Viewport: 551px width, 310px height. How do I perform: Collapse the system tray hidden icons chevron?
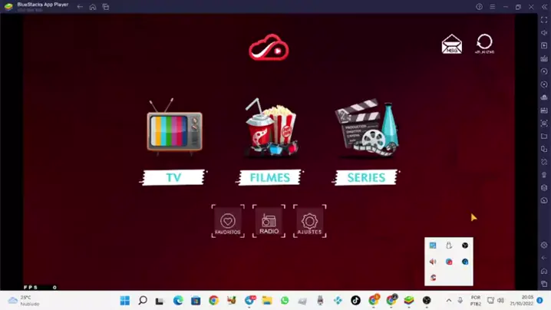pos(449,301)
